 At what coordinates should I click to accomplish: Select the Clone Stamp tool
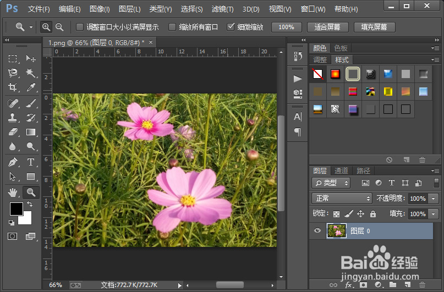(x=13, y=118)
